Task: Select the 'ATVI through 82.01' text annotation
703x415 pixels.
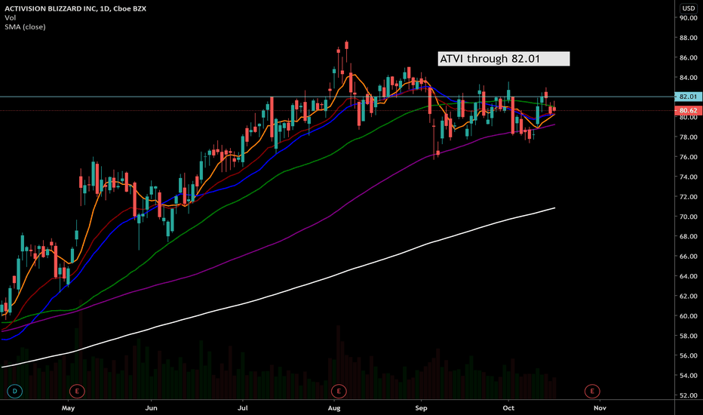Action: point(503,59)
